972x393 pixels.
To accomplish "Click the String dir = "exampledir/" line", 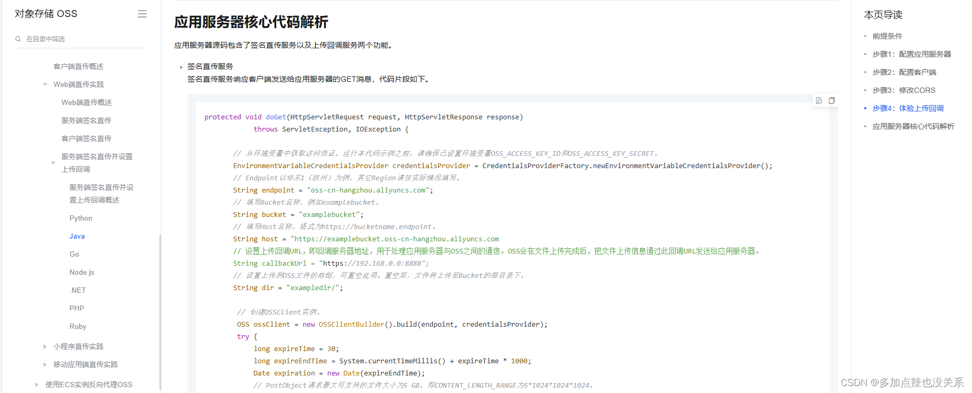I will [x=288, y=287].
